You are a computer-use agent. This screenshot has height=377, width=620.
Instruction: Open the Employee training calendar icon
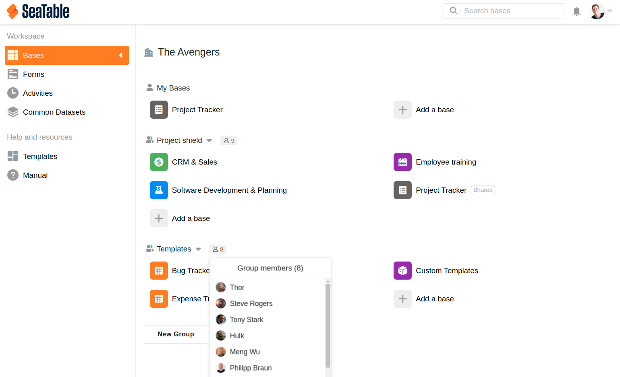402,162
